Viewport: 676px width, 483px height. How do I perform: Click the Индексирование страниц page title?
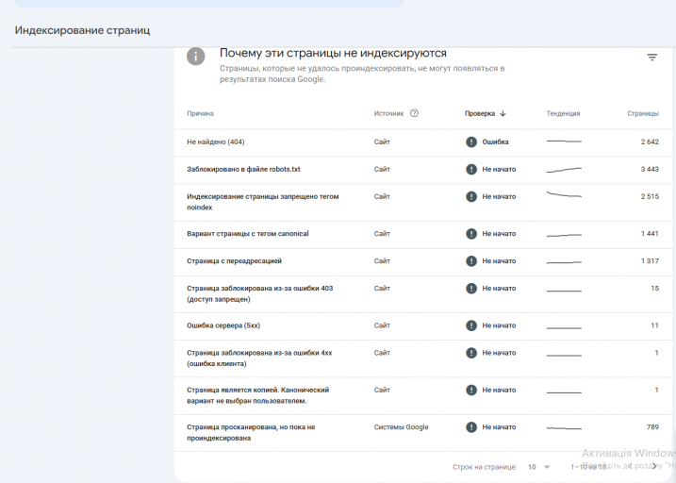point(82,30)
